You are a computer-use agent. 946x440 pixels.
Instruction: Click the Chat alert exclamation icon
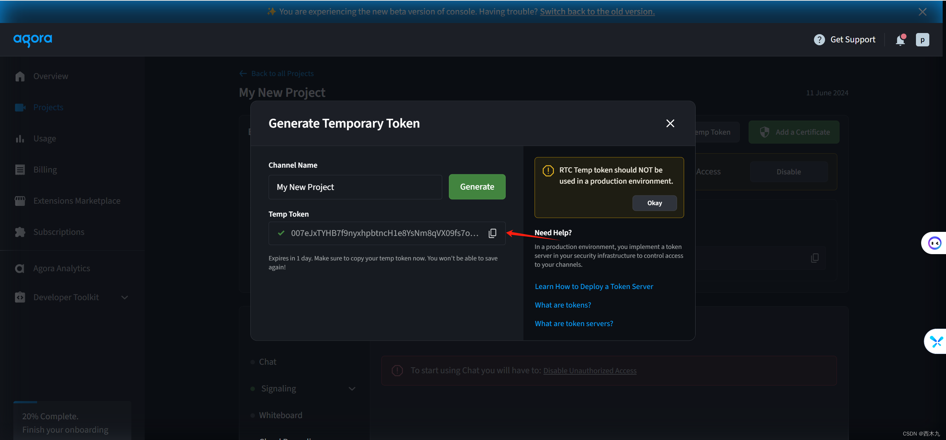tap(397, 370)
